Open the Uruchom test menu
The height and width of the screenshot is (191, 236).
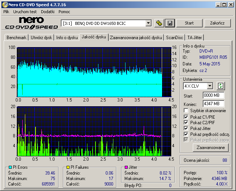tap(25, 12)
